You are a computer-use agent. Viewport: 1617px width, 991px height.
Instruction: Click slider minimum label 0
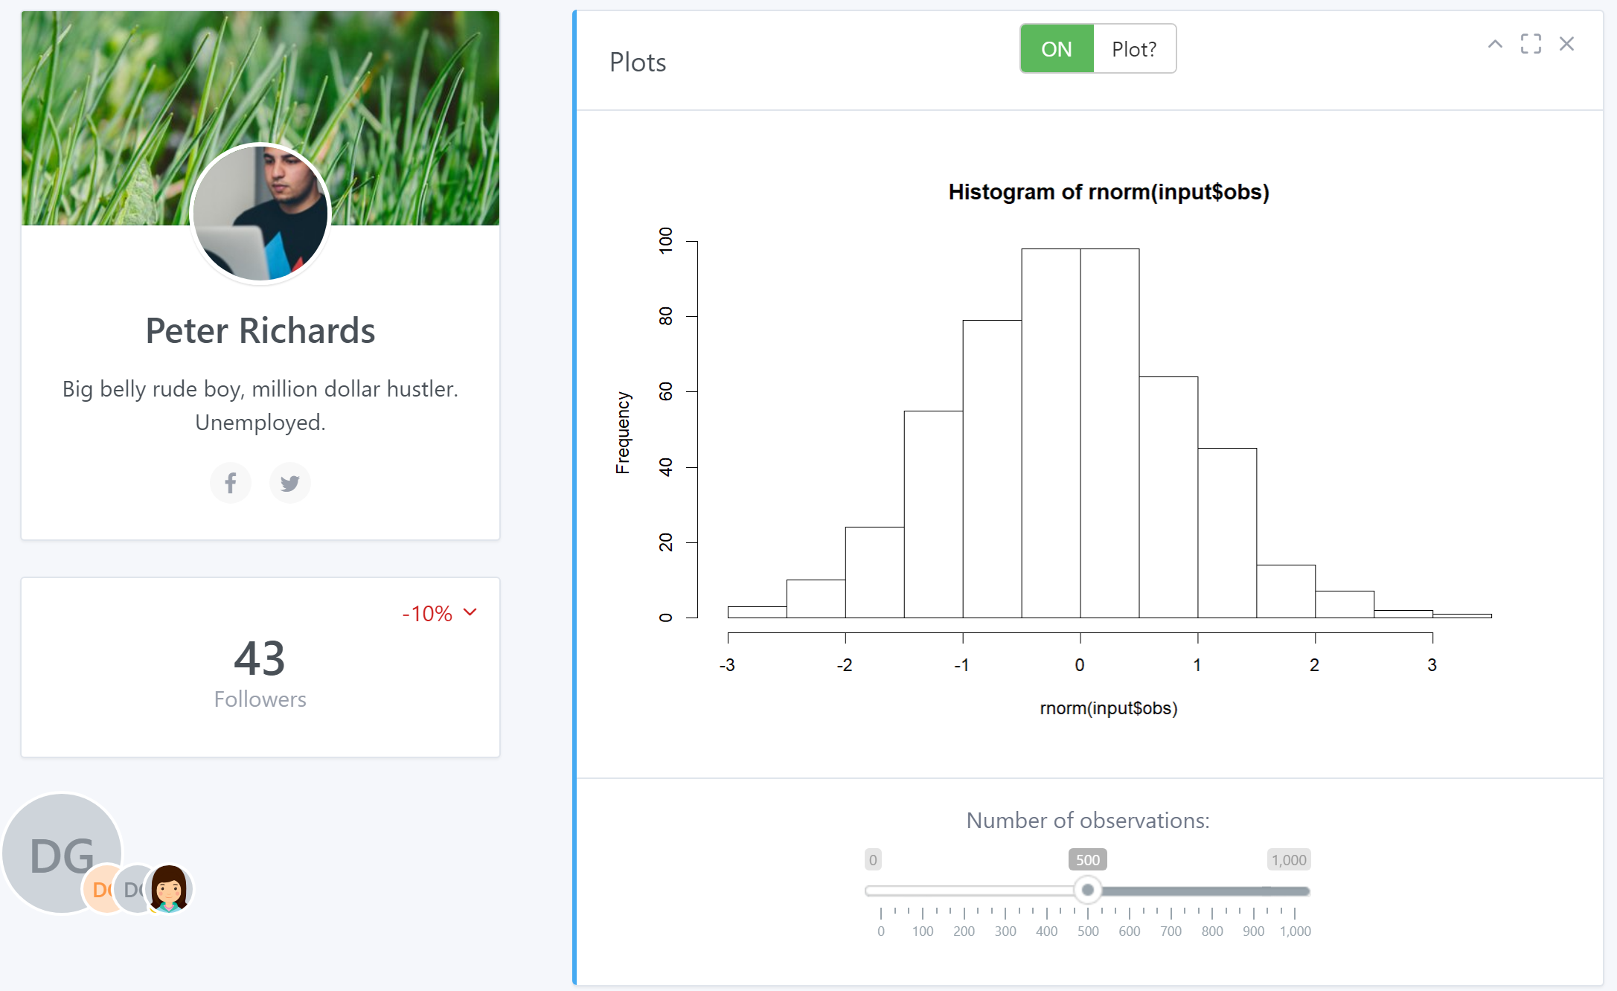(x=873, y=860)
